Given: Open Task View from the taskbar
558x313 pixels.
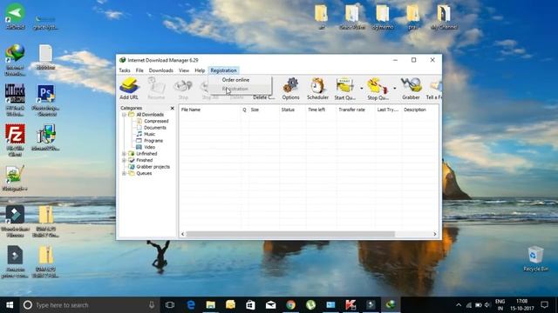Looking at the screenshot, I should coord(170,305).
